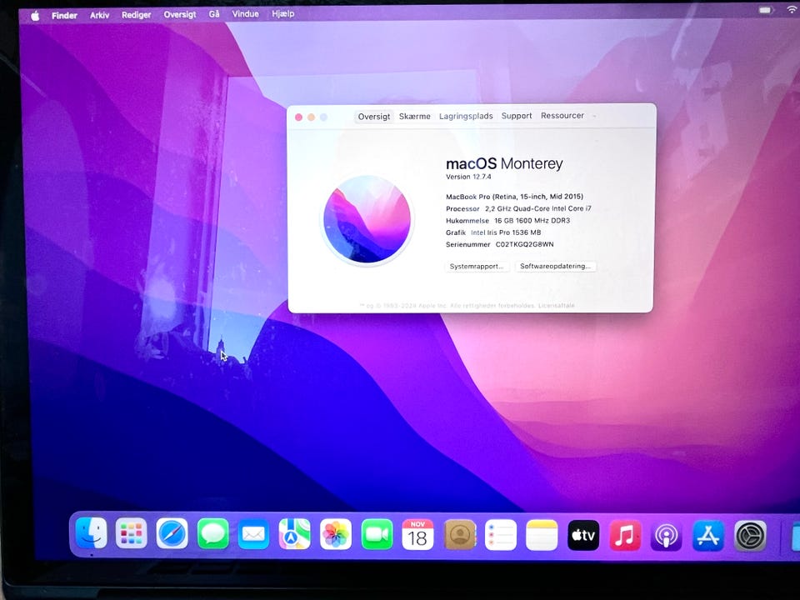Launch Maps from the Dock

[x=294, y=534]
